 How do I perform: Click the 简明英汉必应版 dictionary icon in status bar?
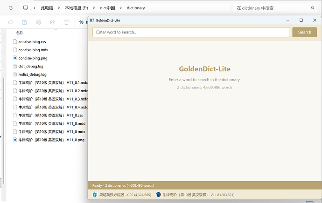coord(95,195)
